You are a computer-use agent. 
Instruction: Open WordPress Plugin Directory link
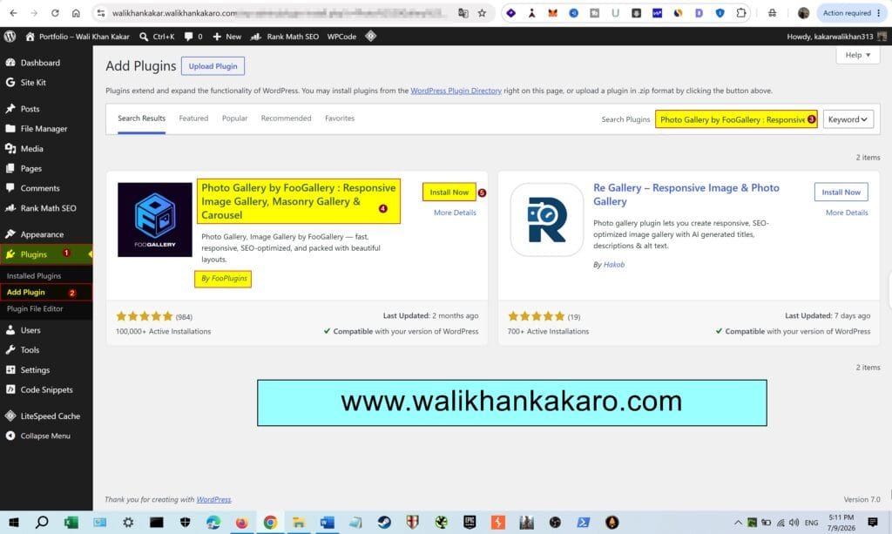(456, 91)
